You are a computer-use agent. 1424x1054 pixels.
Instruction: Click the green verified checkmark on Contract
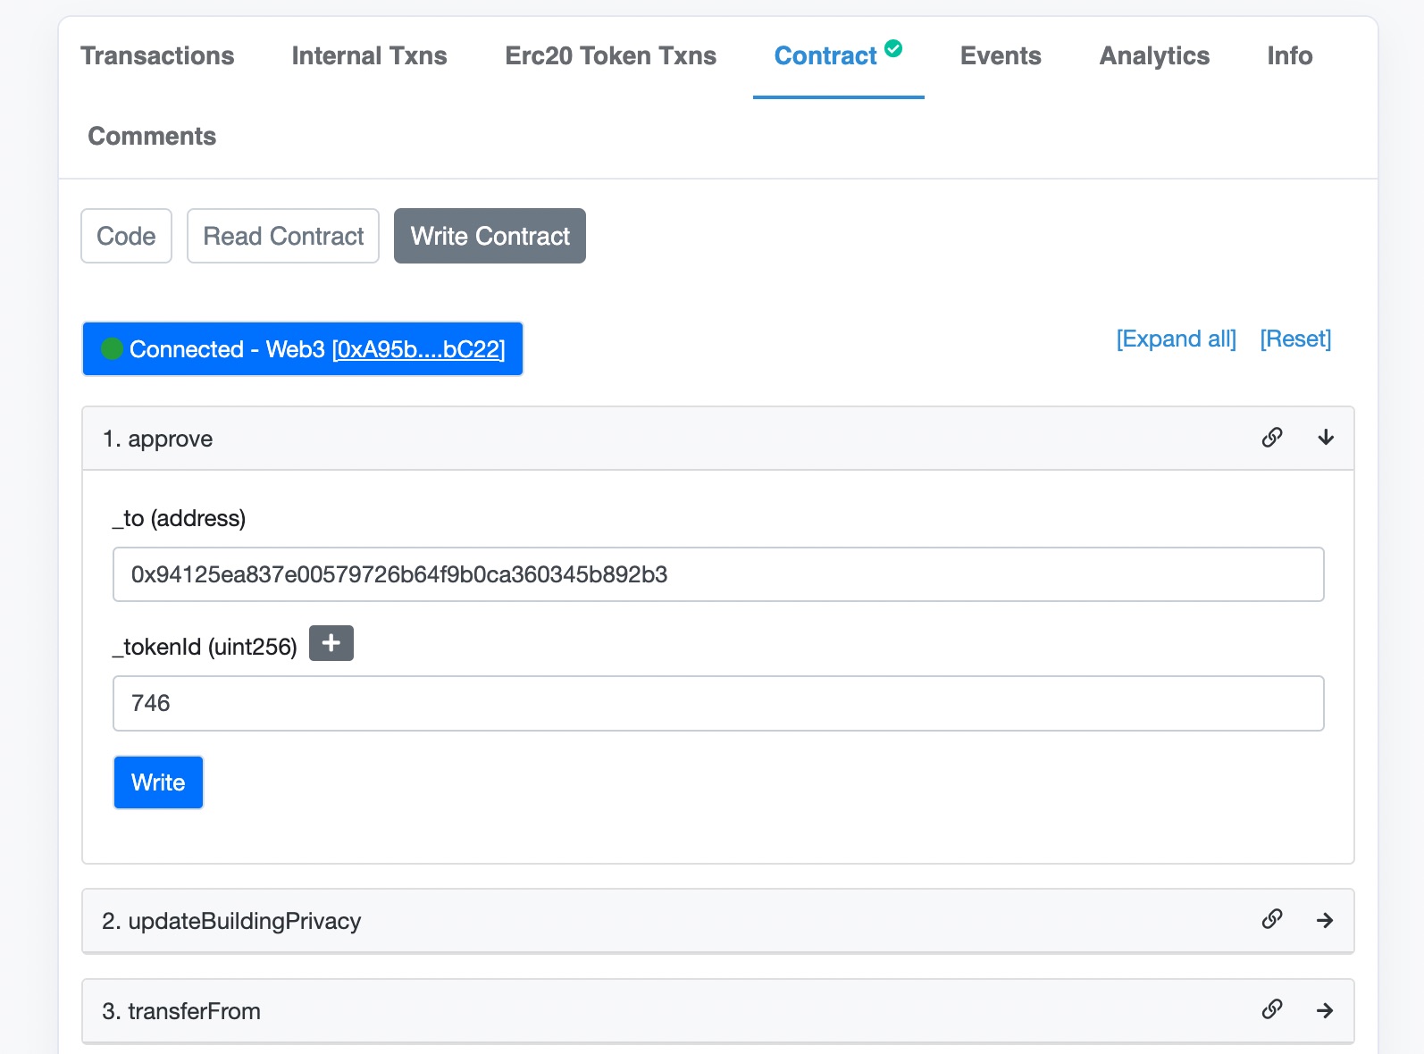coord(893,48)
